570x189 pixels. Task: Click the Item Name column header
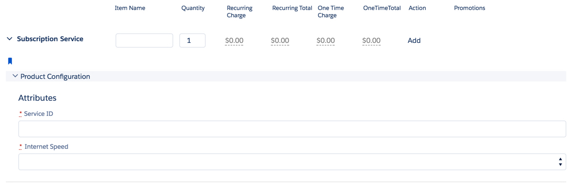(x=130, y=8)
